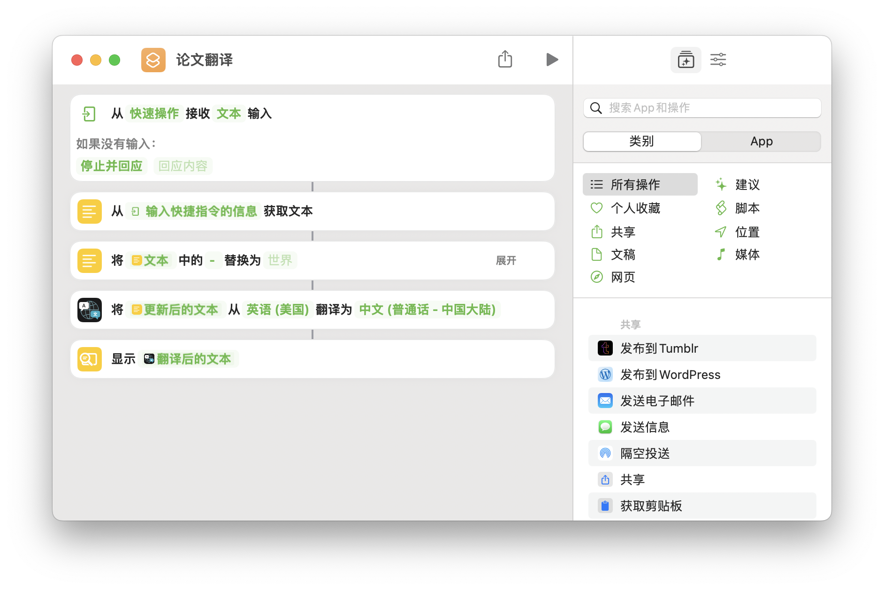Screen dimensions: 884x590
Task: Add the 获取剪贴板 action
Action: point(702,506)
